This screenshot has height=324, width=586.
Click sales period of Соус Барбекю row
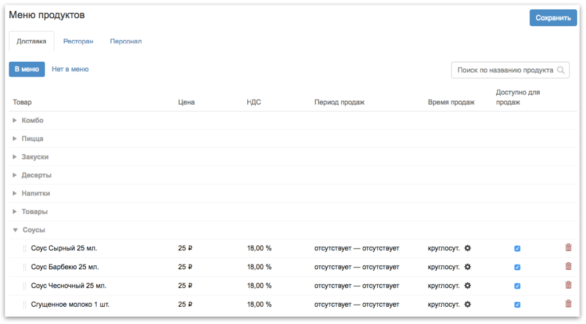click(x=357, y=267)
